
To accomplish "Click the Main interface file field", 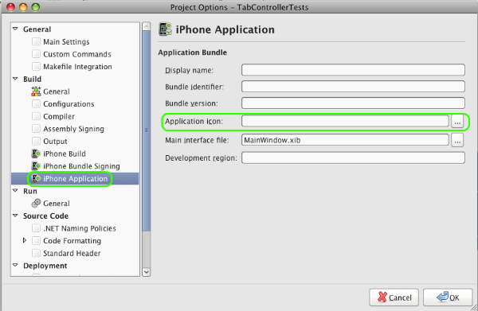I will (x=345, y=140).
